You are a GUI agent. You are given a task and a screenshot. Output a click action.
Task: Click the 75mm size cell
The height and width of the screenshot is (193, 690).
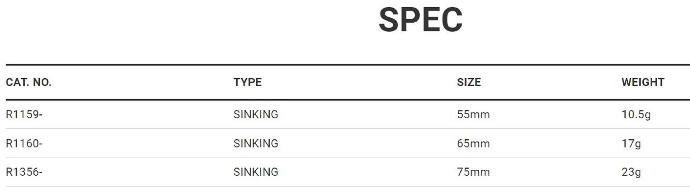pyautogui.click(x=473, y=172)
